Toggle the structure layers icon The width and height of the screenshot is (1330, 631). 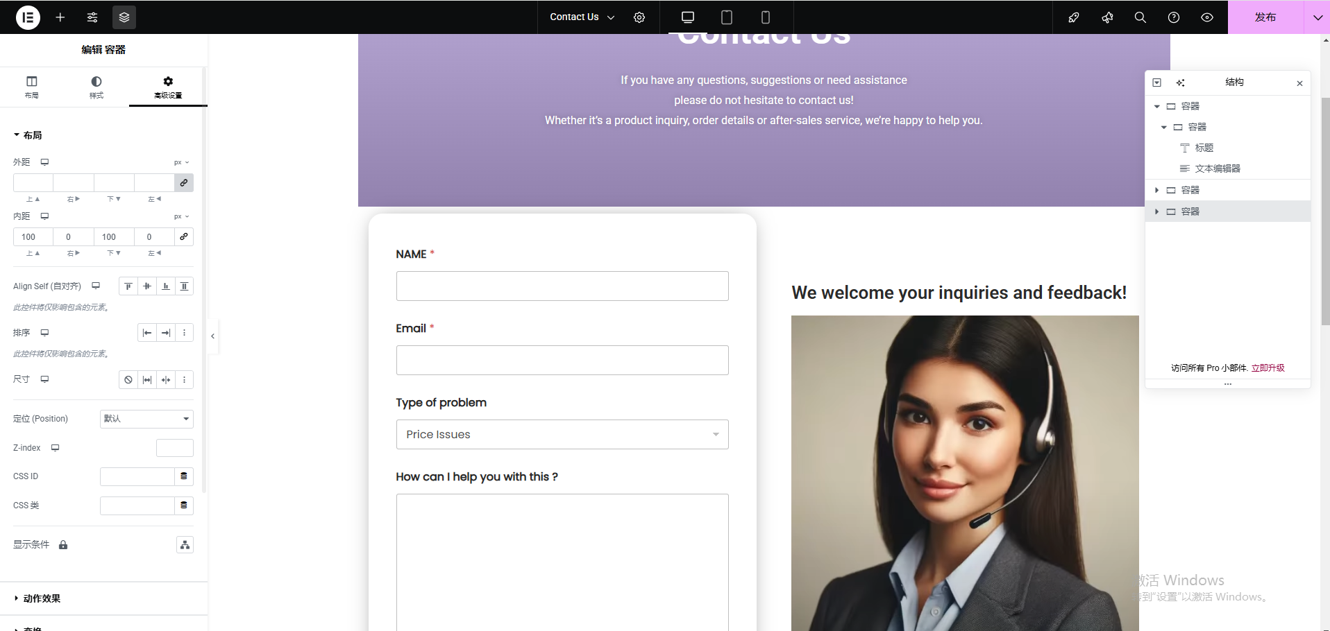pyautogui.click(x=124, y=17)
